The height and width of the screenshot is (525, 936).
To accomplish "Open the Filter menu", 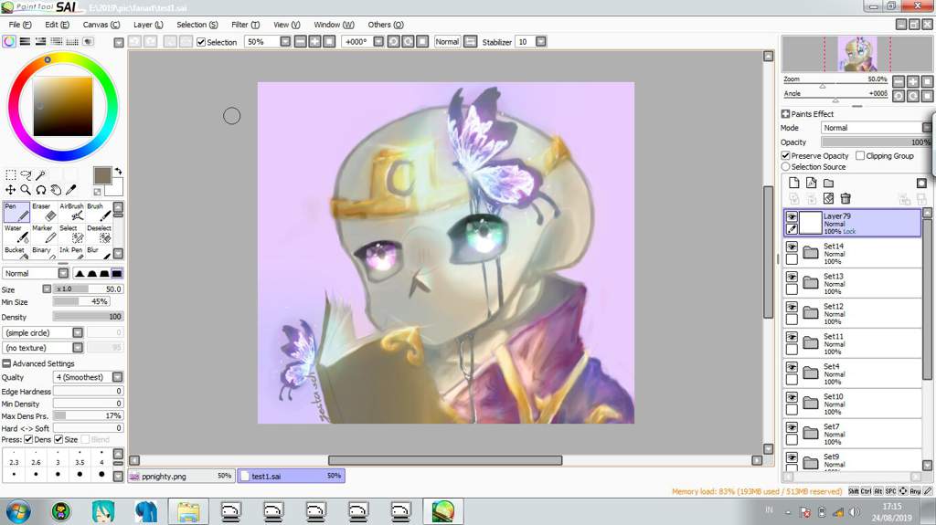I will click(x=245, y=25).
